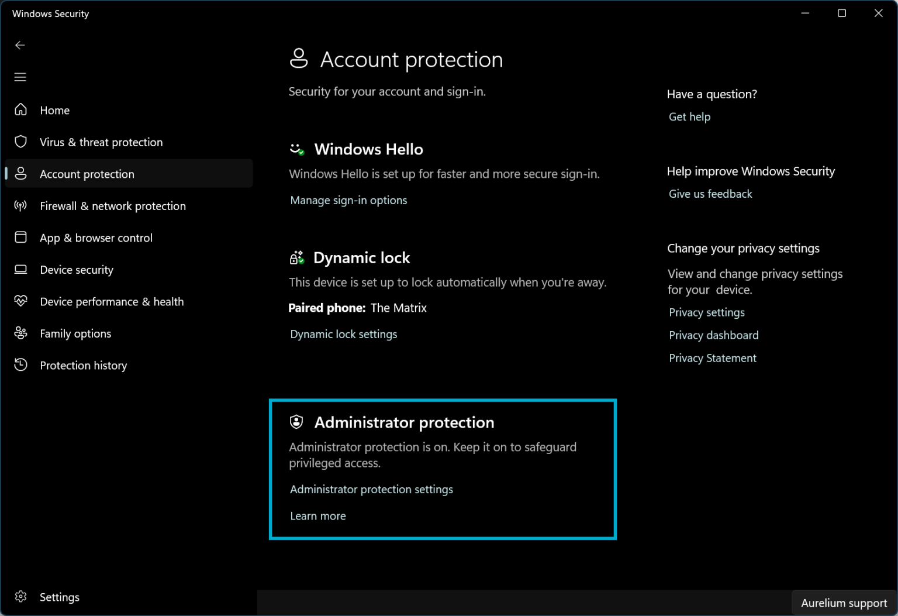Click the Family options people icon
This screenshot has height=616, width=898.
point(20,333)
